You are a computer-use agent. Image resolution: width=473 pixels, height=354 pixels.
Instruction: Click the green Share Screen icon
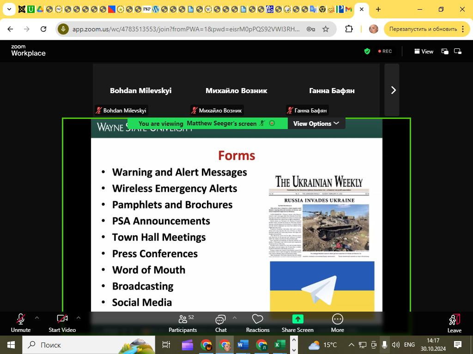coord(297,319)
